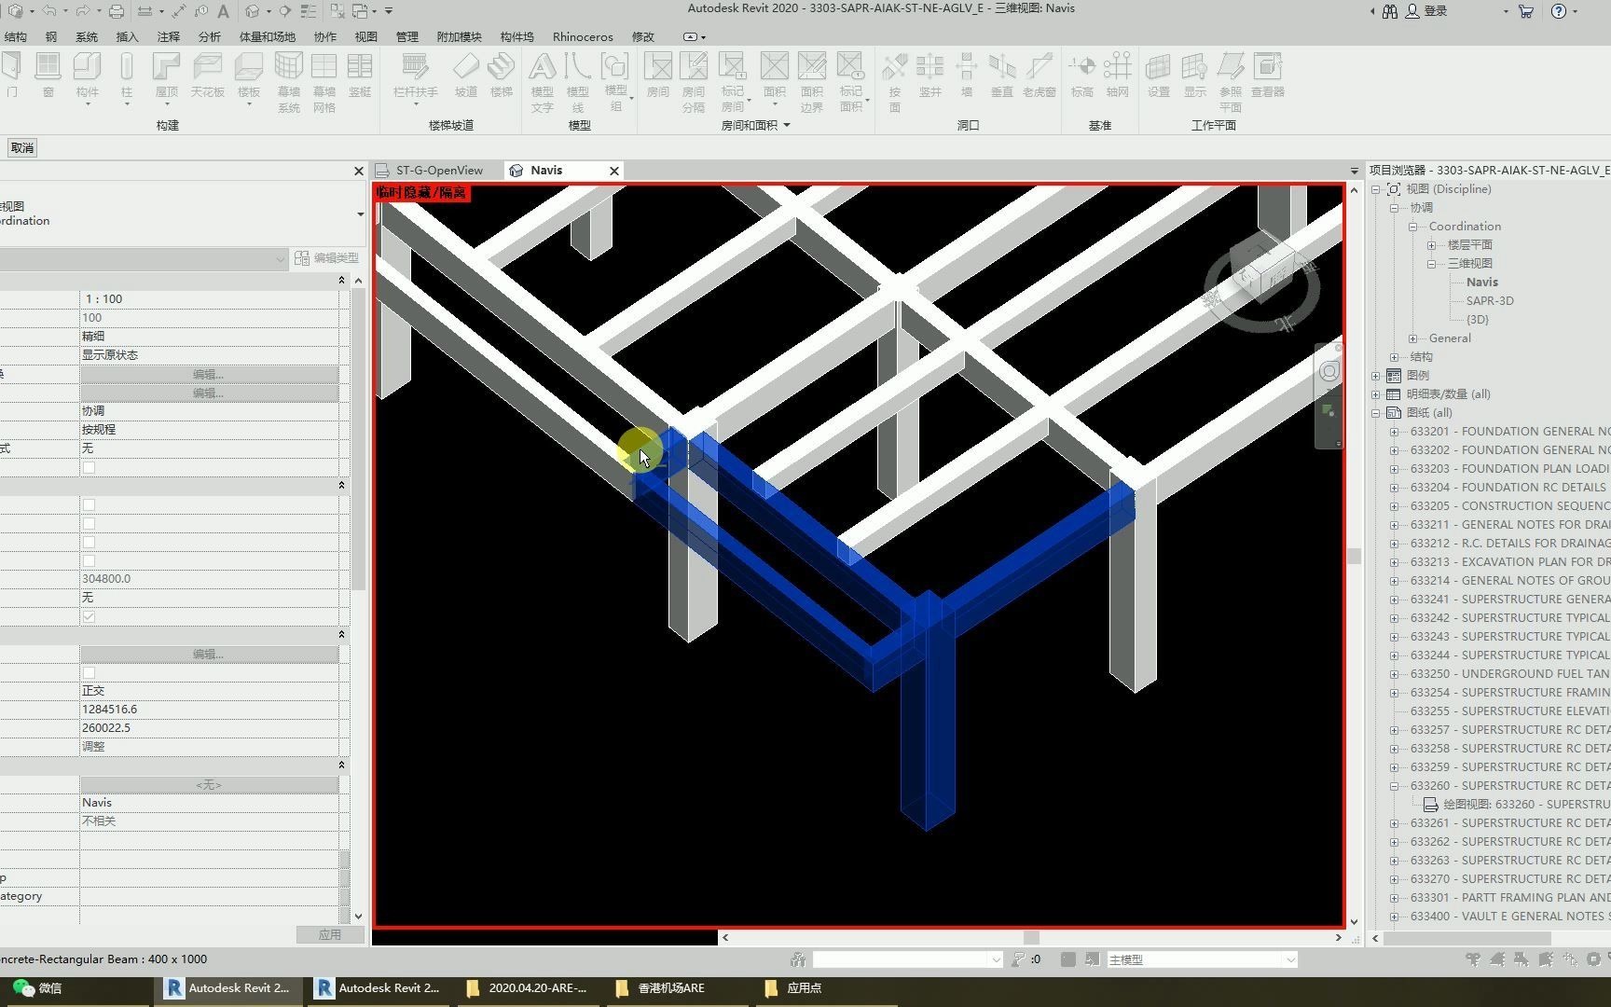Open the 管理 (Manage) ribbon menu
Screen dimensions: 1611x1007
(x=407, y=36)
